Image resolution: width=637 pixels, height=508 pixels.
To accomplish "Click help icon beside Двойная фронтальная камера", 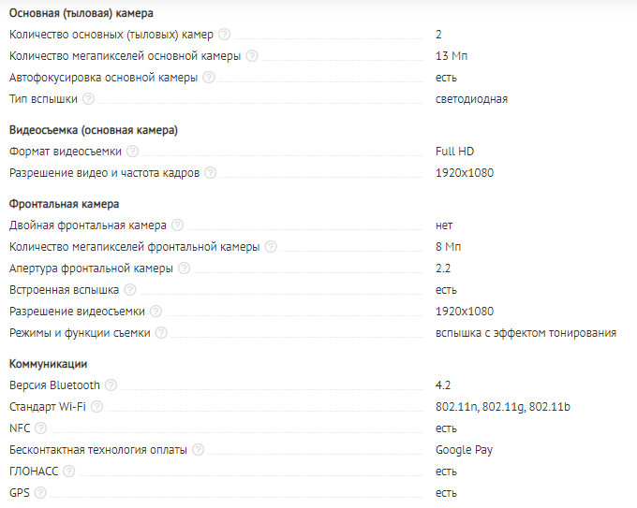I will click(178, 225).
